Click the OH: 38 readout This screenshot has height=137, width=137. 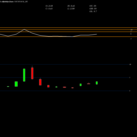click(x=93, y=8)
